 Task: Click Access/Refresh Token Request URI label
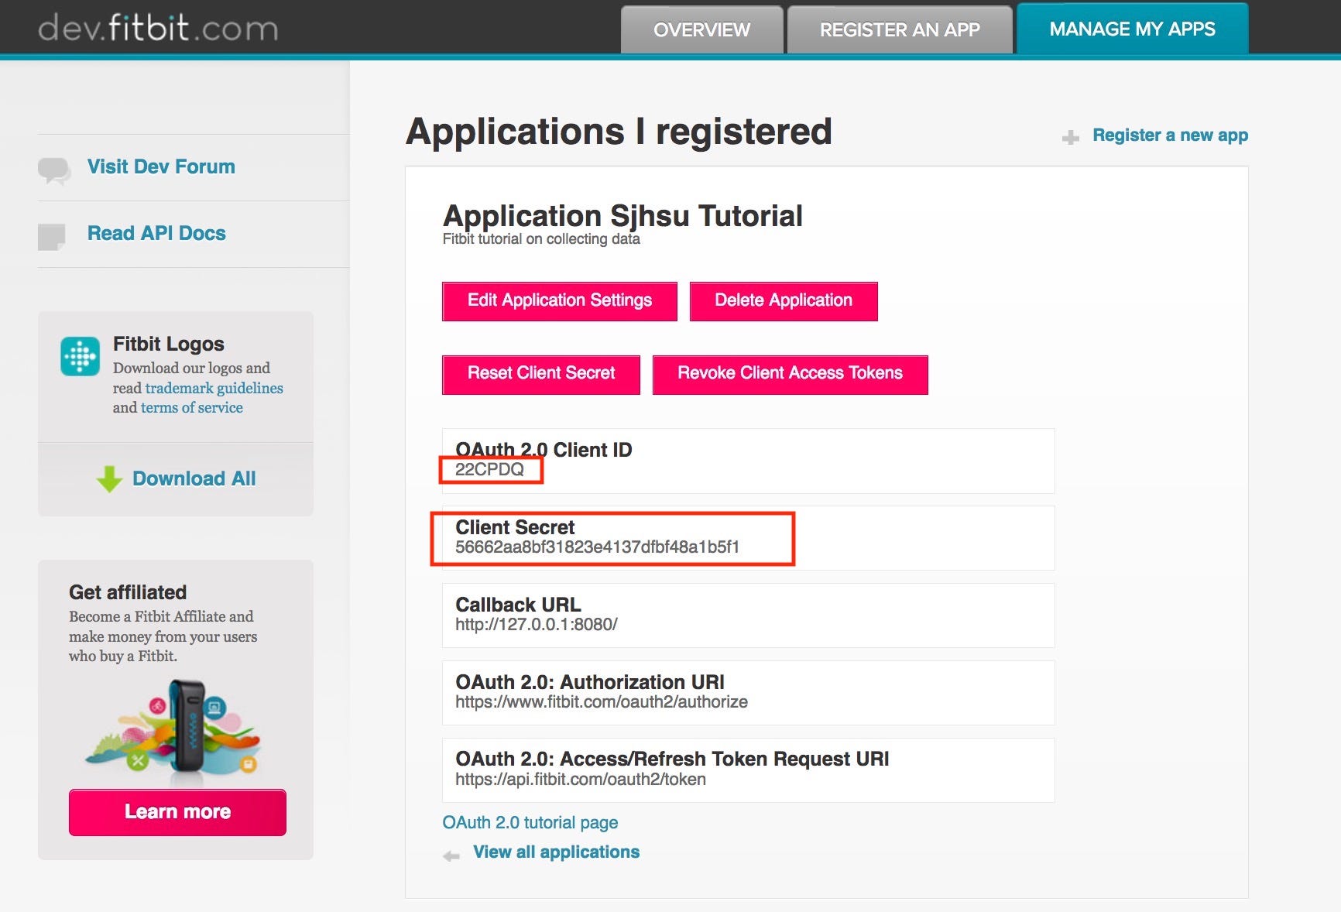672,759
